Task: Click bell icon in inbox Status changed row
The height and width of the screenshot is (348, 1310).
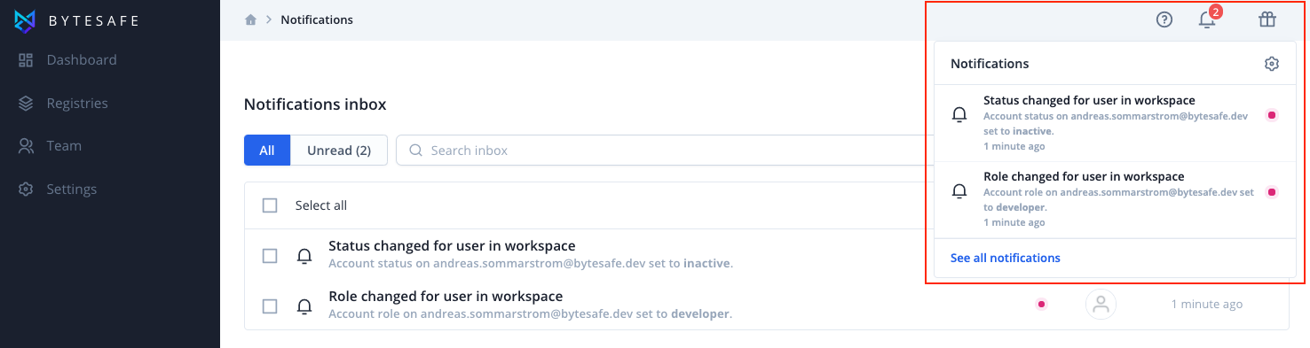Action: (x=304, y=256)
